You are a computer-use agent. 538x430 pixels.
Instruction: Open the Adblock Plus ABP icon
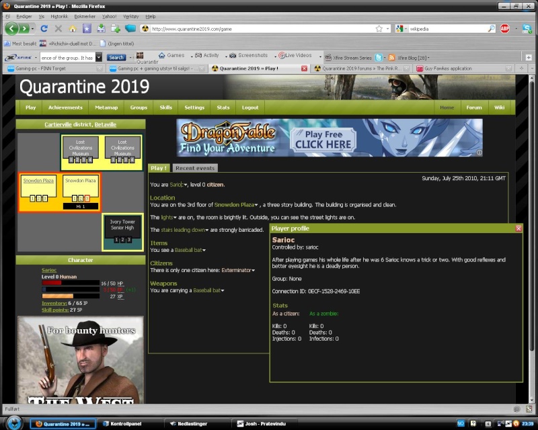tap(505, 29)
